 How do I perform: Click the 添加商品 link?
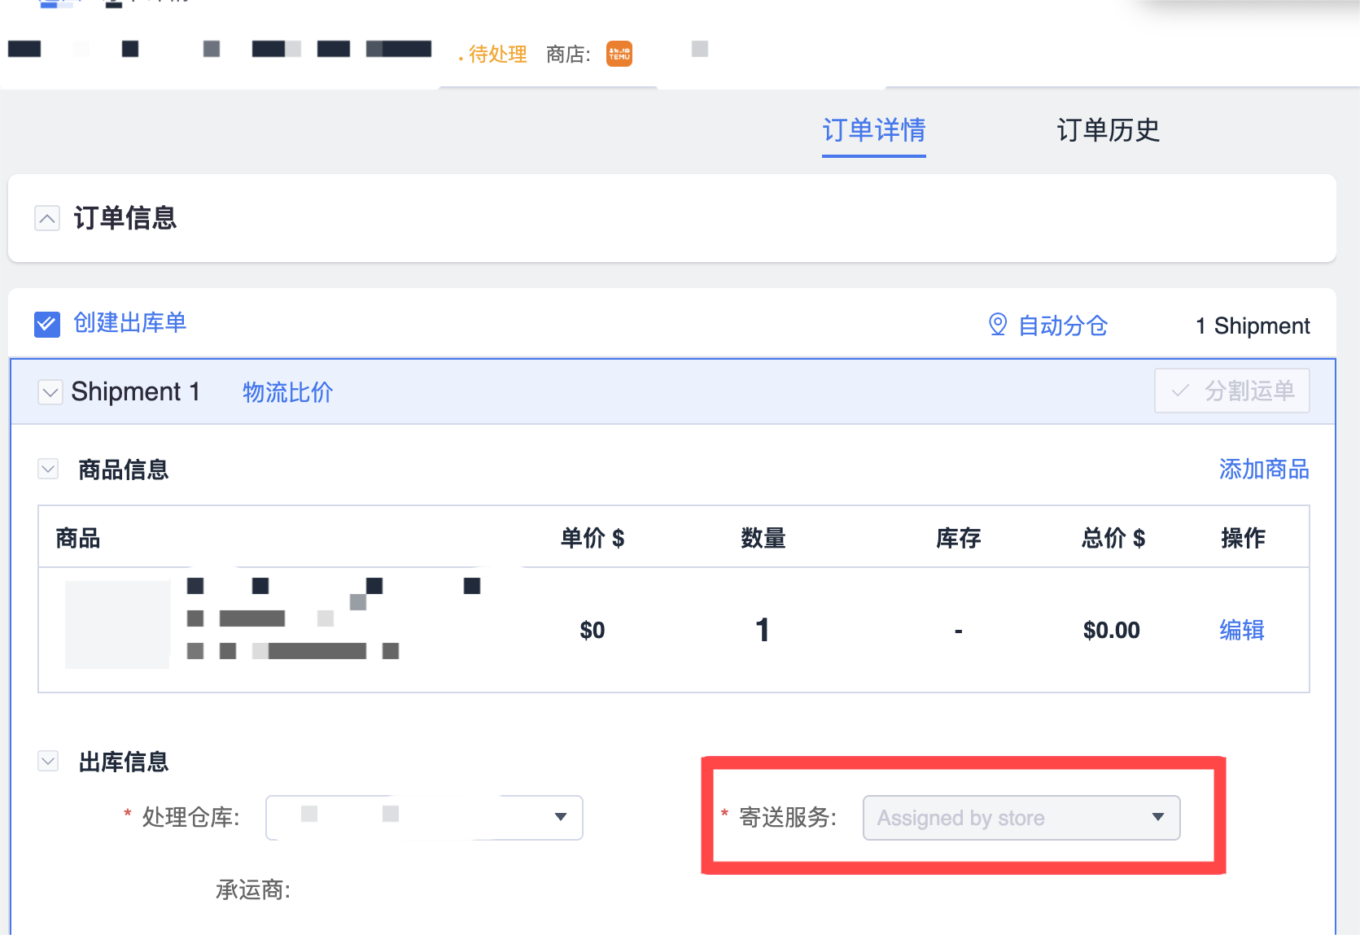[1263, 470]
